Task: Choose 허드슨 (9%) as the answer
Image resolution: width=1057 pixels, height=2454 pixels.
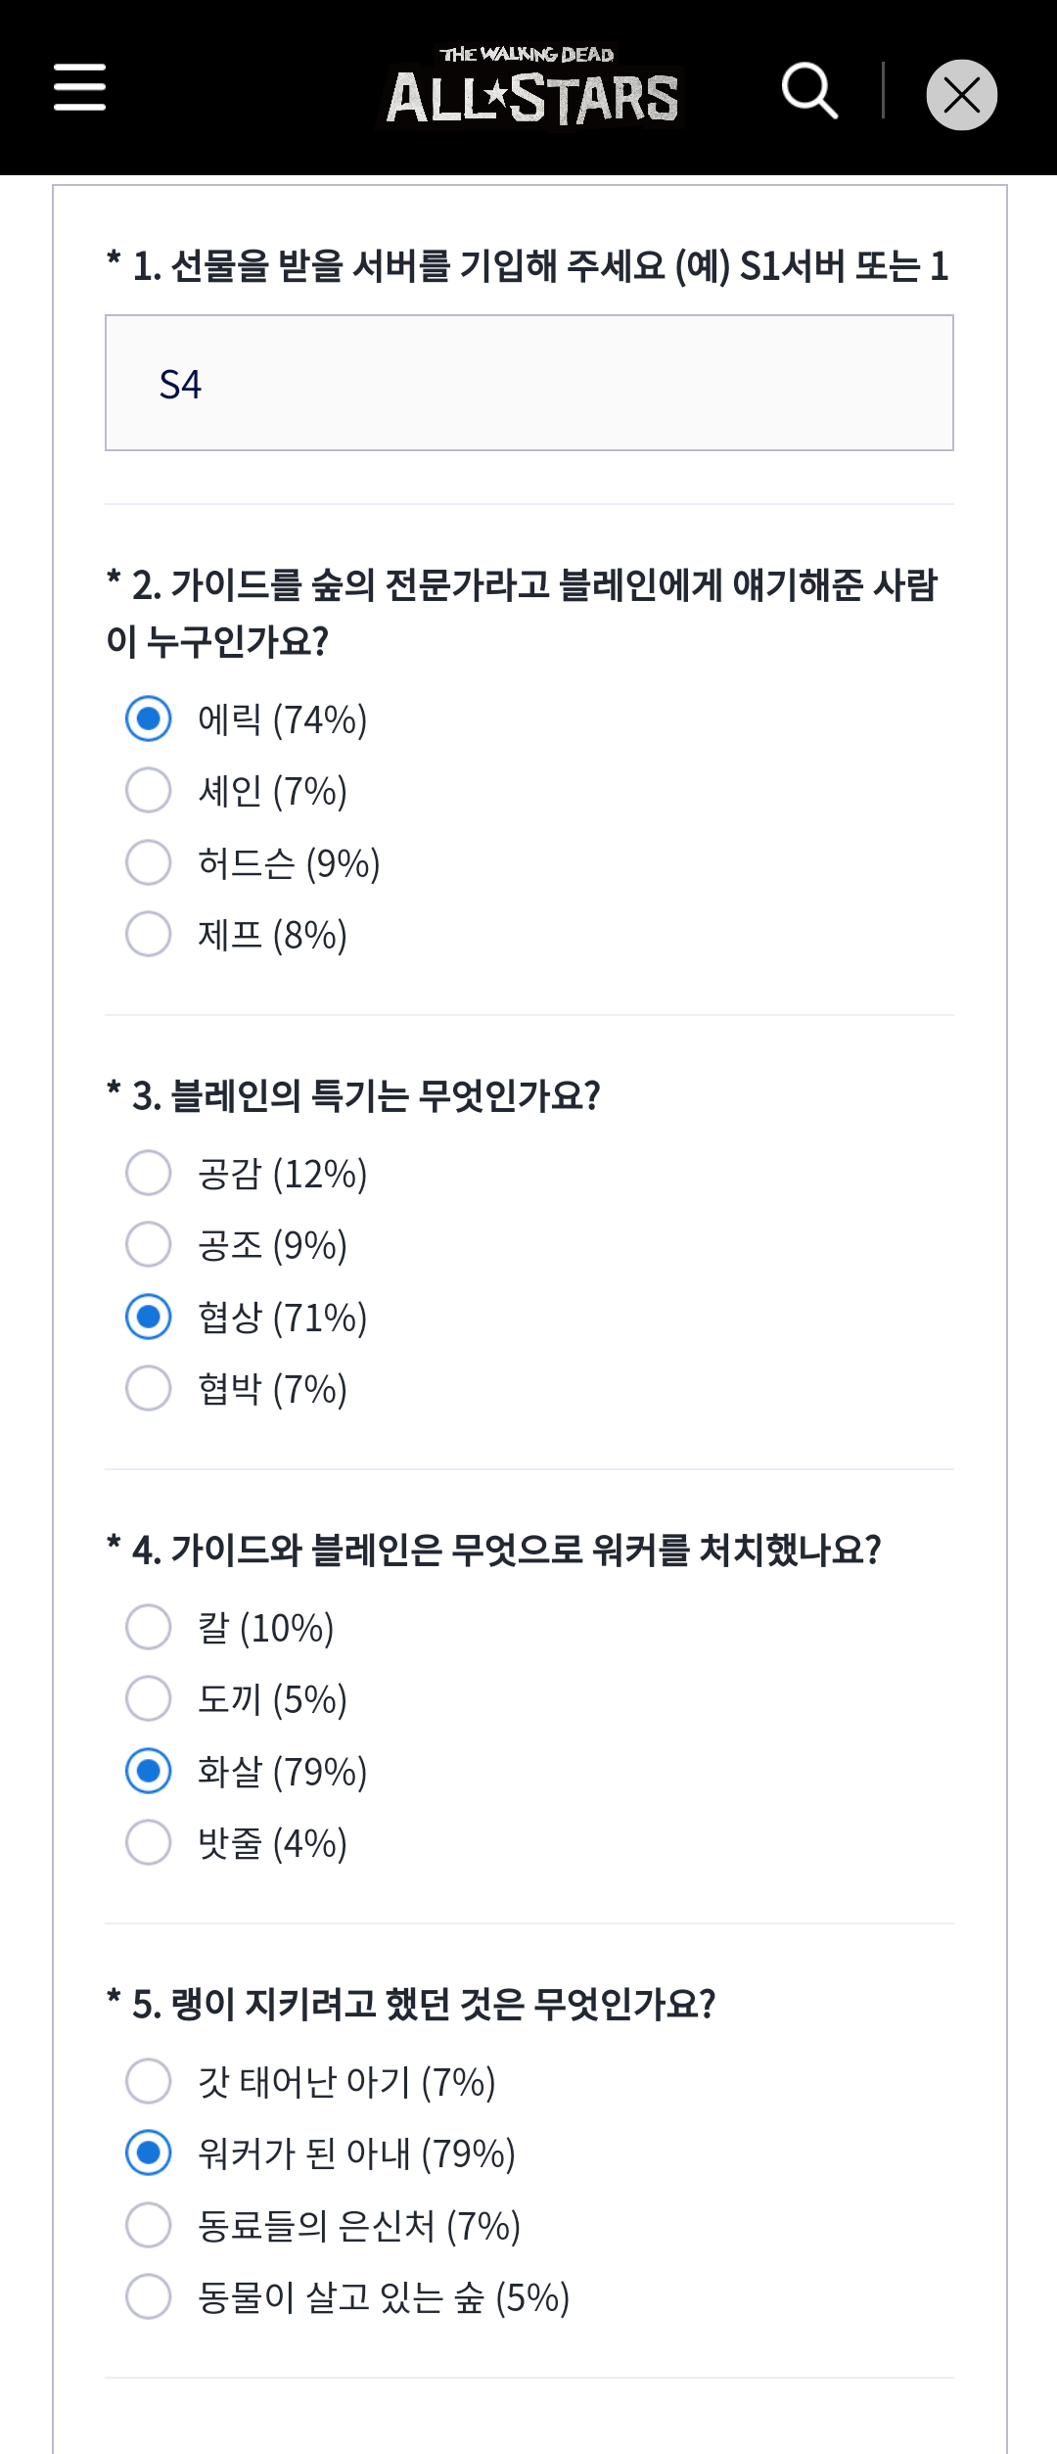Action: point(149,862)
